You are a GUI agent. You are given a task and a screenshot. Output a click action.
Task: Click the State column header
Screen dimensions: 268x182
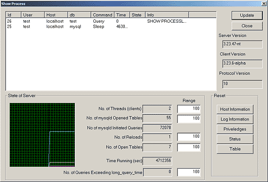[x=137, y=15]
